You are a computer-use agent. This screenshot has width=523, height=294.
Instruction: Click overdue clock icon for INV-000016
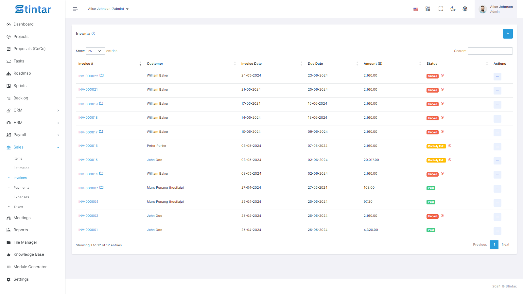coord(450,146)
